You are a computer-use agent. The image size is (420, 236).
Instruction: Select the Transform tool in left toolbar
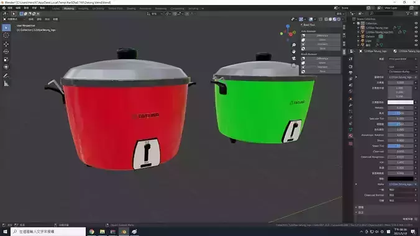coord(6,67)
